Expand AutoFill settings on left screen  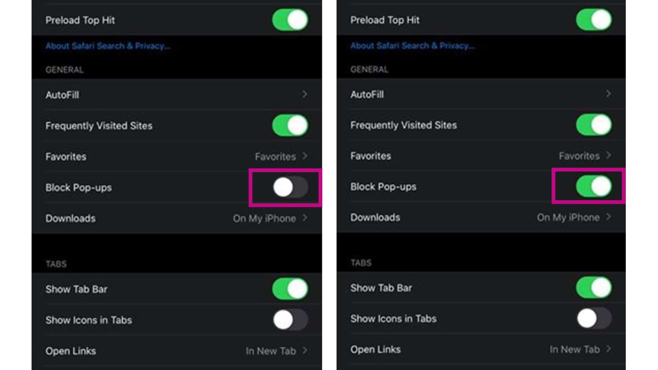(x=176, y=95)
